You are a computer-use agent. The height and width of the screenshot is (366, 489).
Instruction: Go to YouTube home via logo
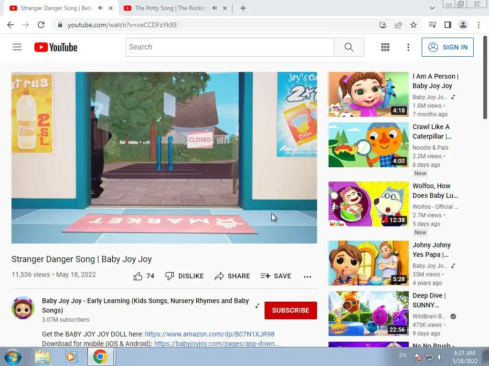pyautogui.click(x=56, y=47)
